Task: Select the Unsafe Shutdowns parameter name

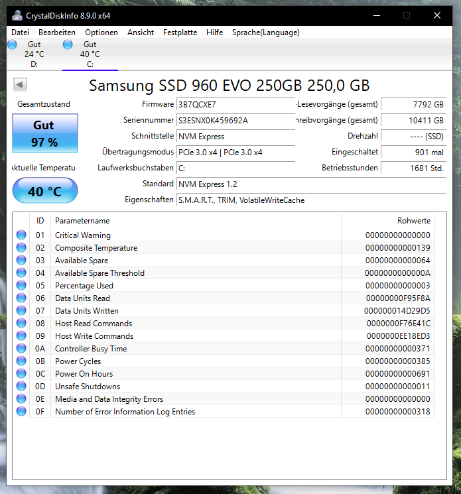Action: point(88,387)
